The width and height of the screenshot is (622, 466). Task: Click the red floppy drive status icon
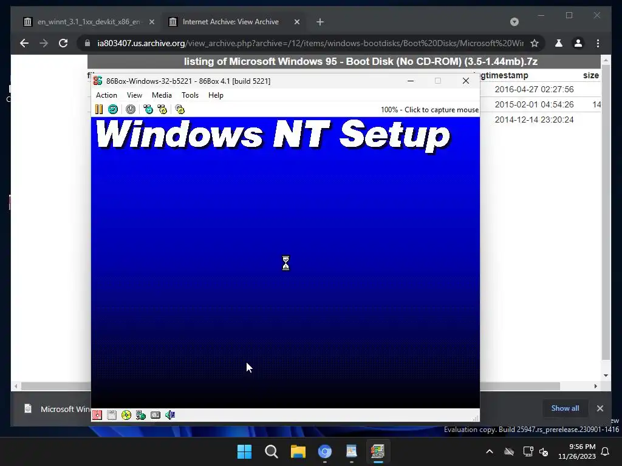(x=97, y=415)
